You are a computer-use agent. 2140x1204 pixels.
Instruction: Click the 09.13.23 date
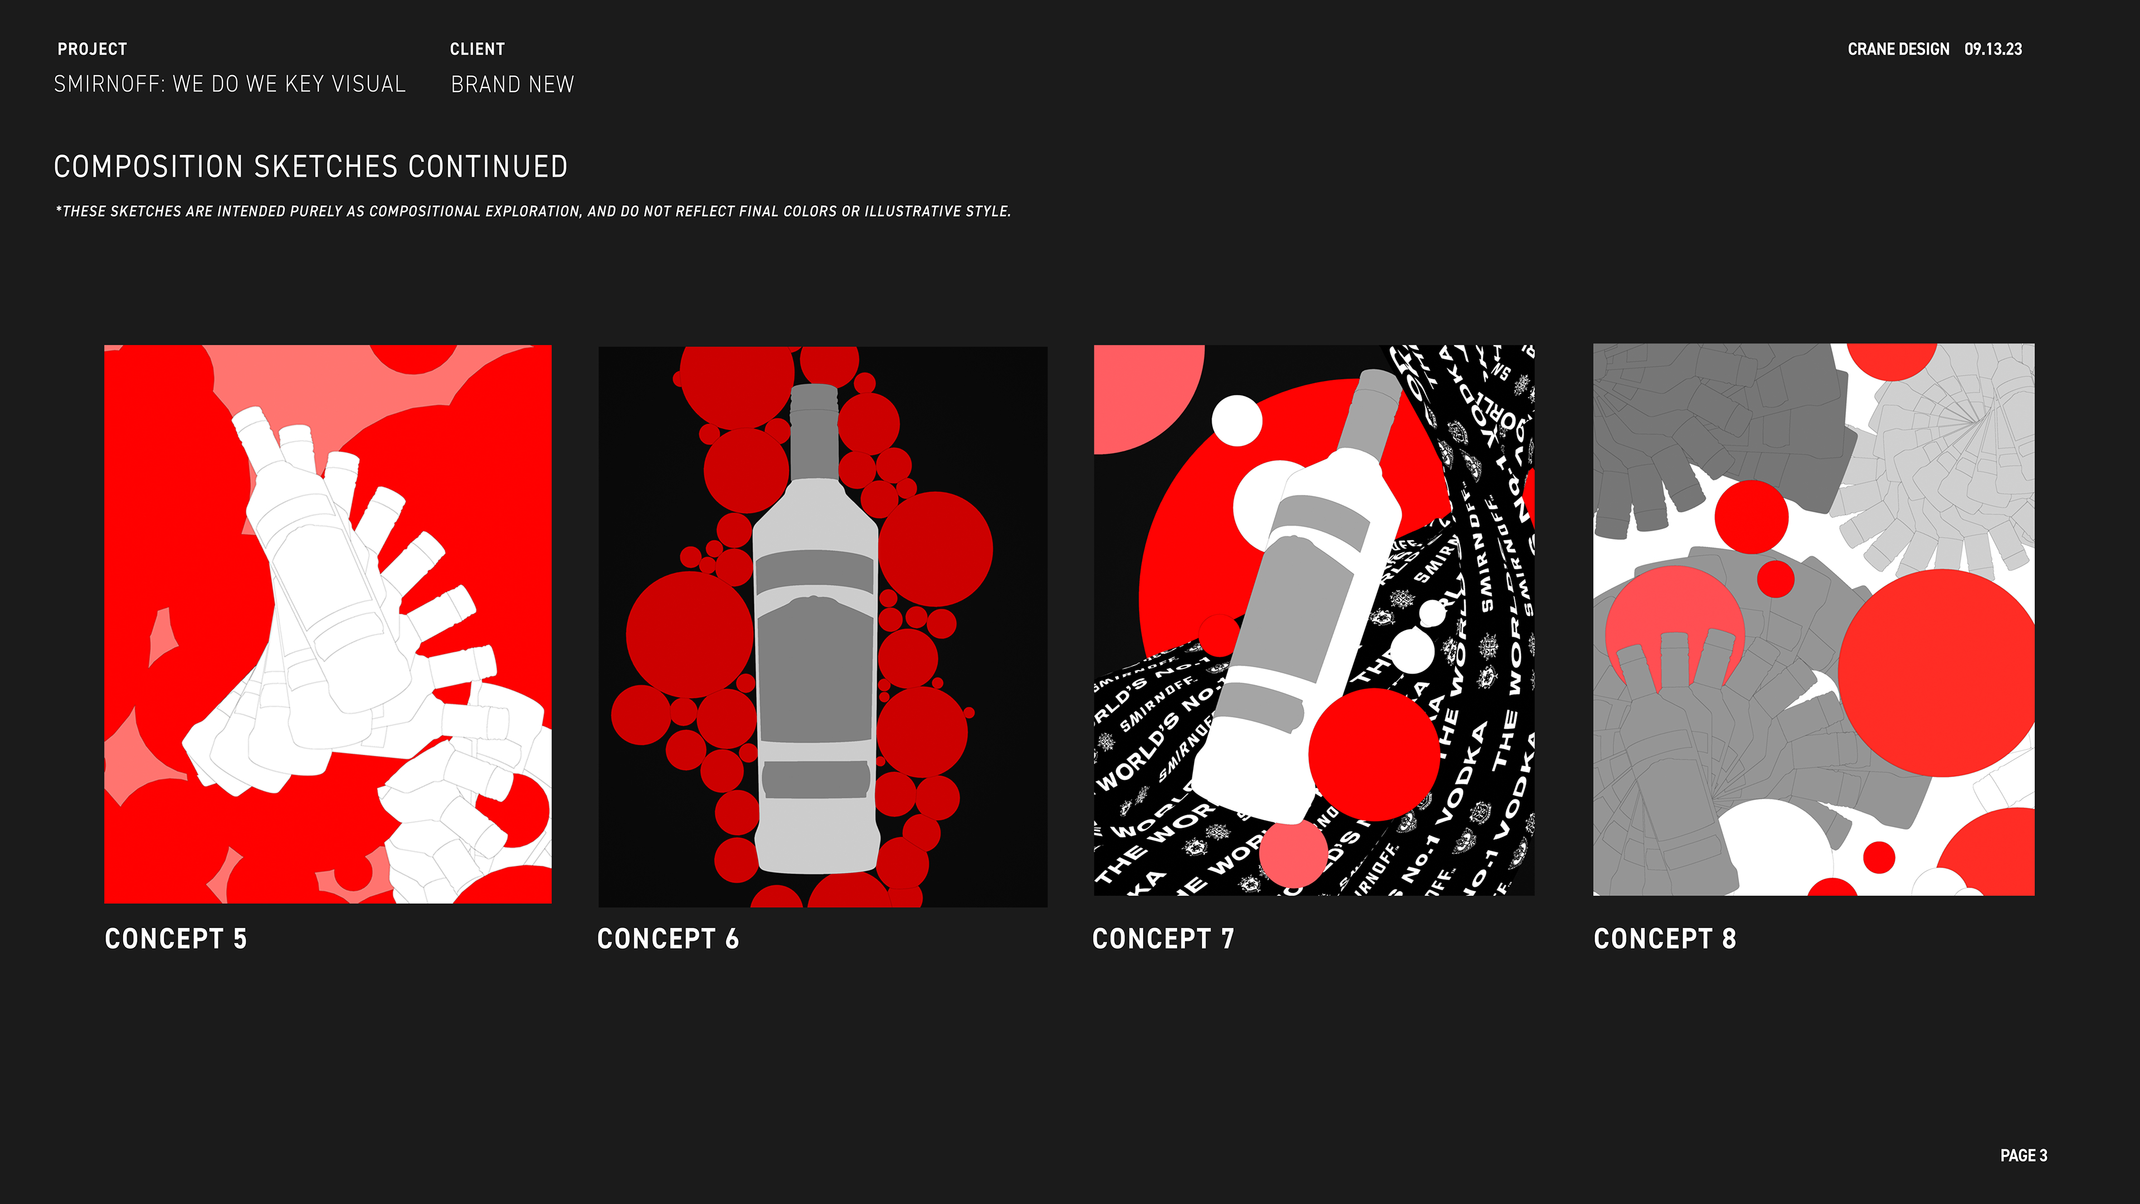coord(1994,49)
